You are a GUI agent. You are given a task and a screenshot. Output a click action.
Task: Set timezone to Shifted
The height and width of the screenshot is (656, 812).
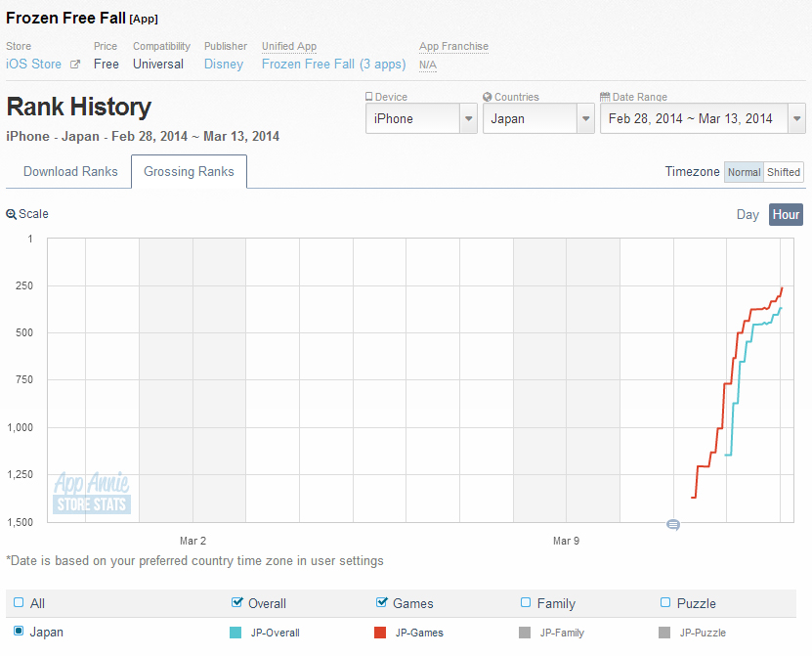[784, 172]
